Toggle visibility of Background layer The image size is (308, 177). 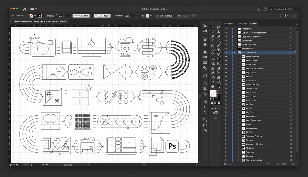[226, 49]
